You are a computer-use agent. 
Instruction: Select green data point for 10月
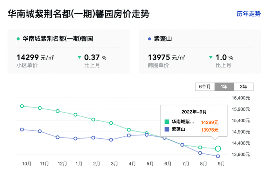(x=22, y=106)
